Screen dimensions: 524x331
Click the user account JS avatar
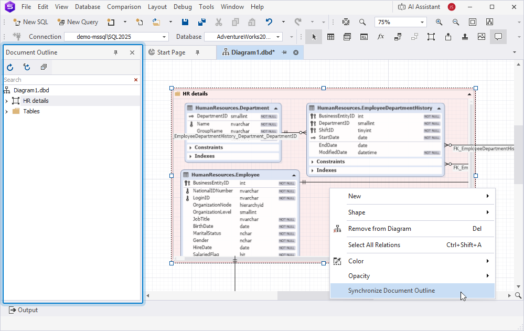452,7
